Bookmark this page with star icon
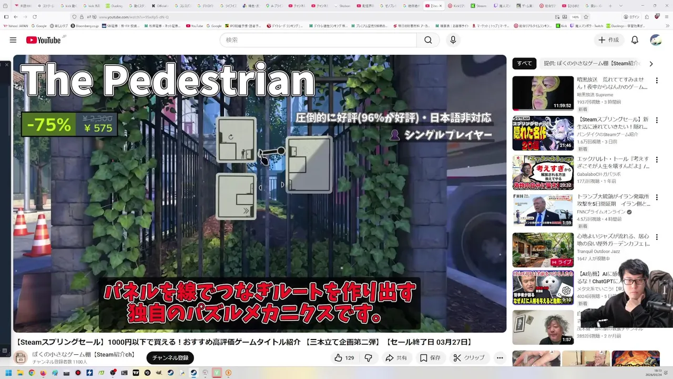This screenshot has width=673, height=379. (x=586, y=17)
